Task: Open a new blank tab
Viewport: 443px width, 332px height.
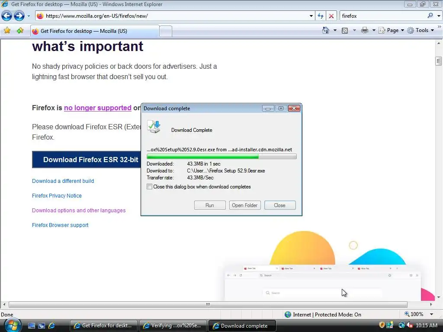Action: (x=166, y=31)
